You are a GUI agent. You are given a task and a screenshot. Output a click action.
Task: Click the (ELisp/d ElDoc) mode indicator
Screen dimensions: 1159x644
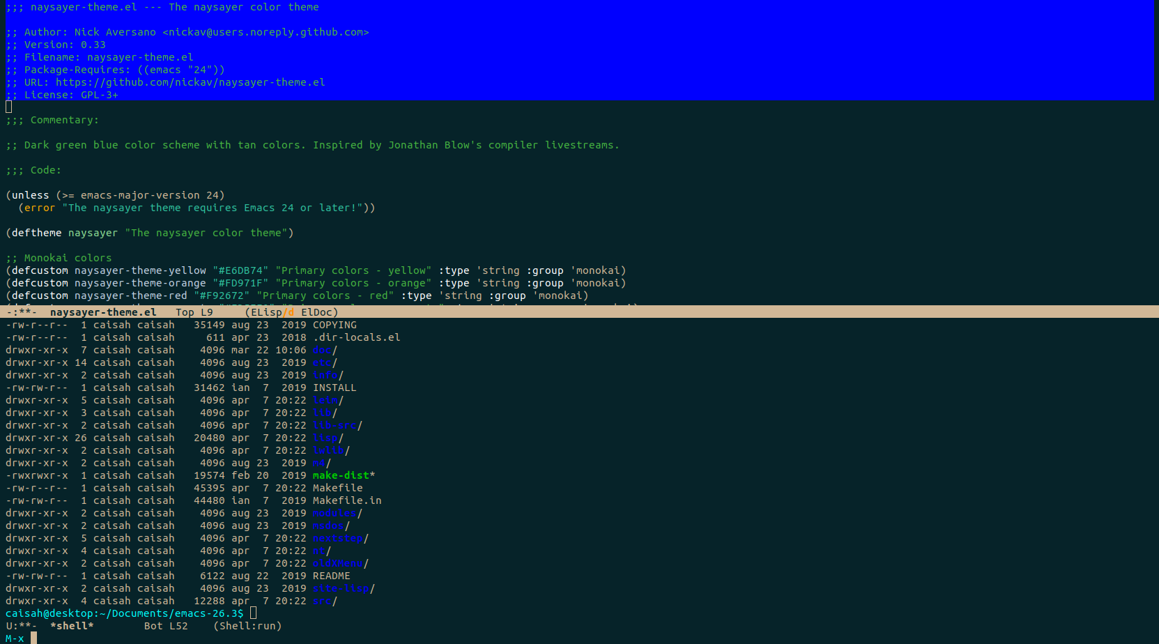pos(291,312)
